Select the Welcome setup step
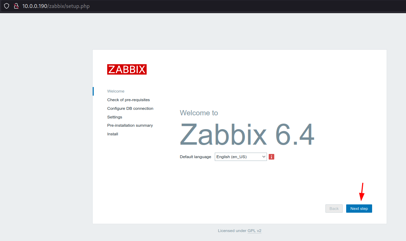Viewport: 406px width, 241px height. [x=116, y=91]
